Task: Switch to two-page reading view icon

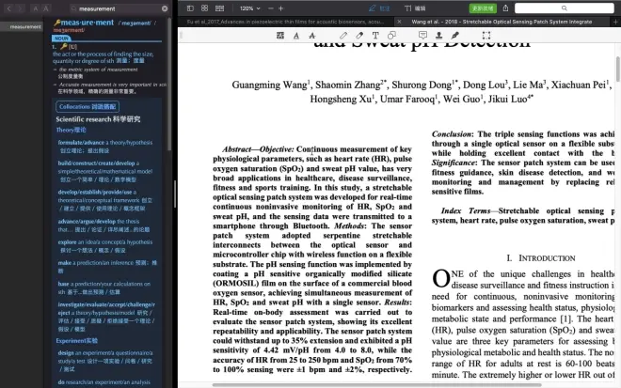Action: tap(219, 8)
